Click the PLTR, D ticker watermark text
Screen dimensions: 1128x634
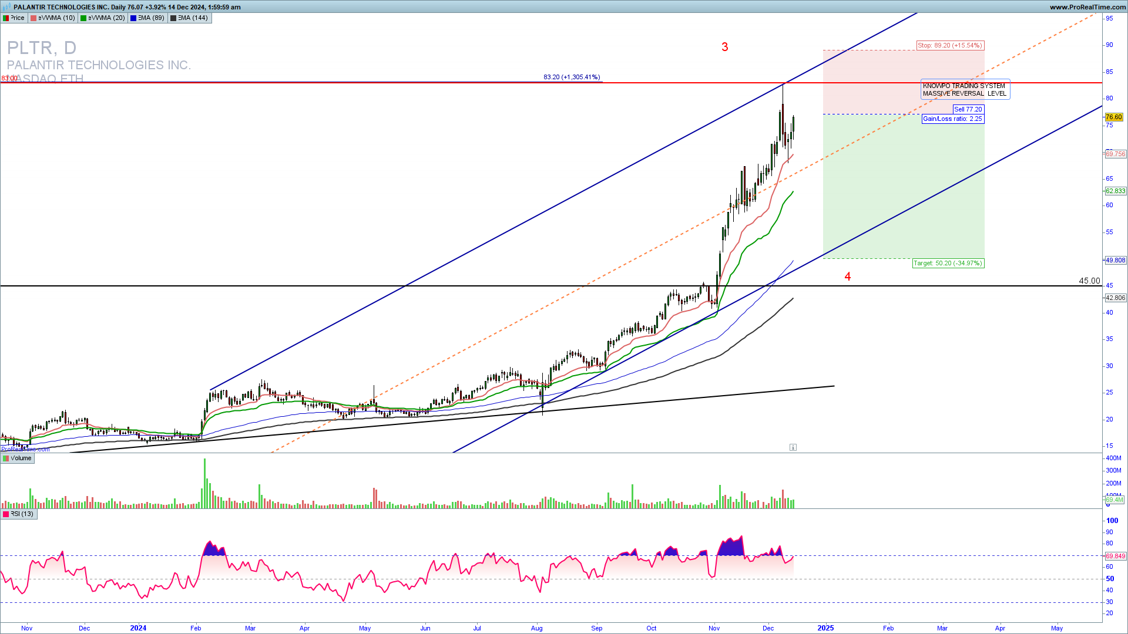(42, 48)
